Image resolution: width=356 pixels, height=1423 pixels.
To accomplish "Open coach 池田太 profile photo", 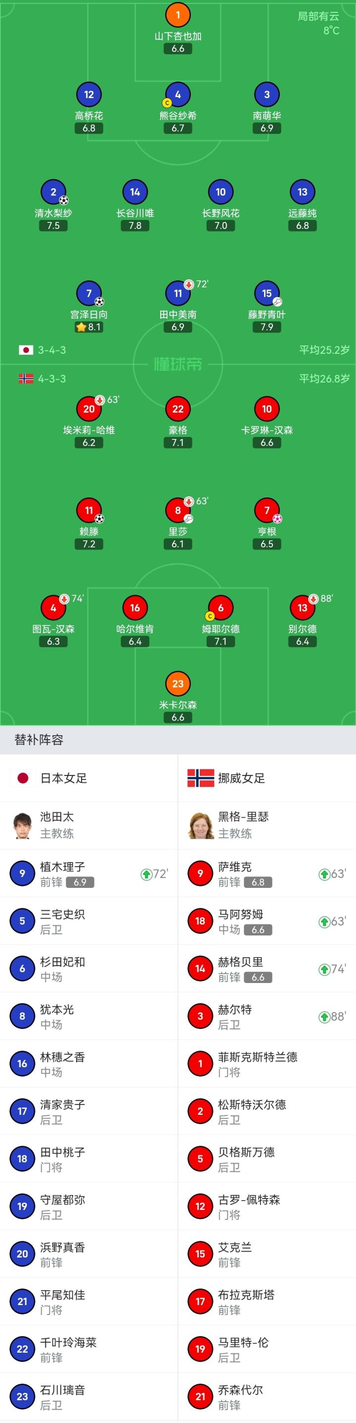I will (22, 825).
